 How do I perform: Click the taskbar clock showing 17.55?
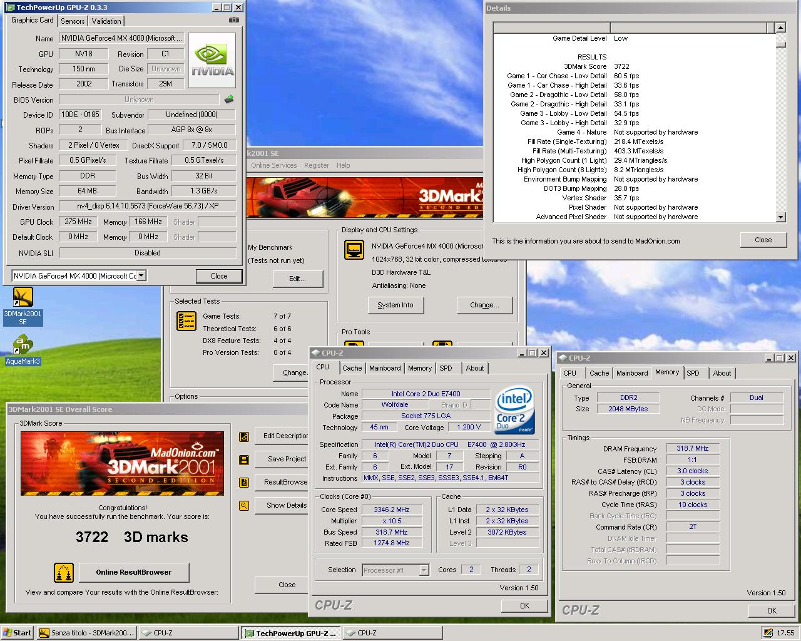(785, 633)
